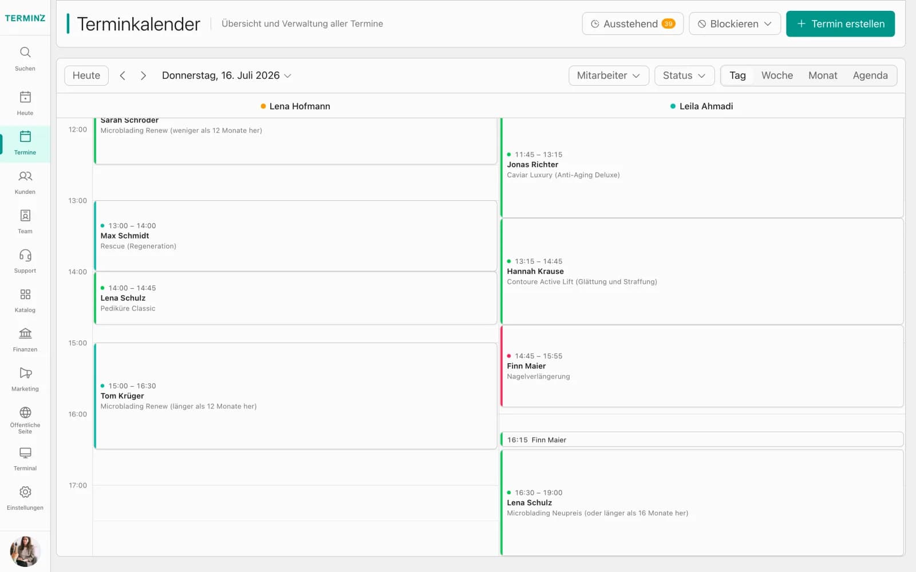Switch to Woche view

tap(777, 76)
